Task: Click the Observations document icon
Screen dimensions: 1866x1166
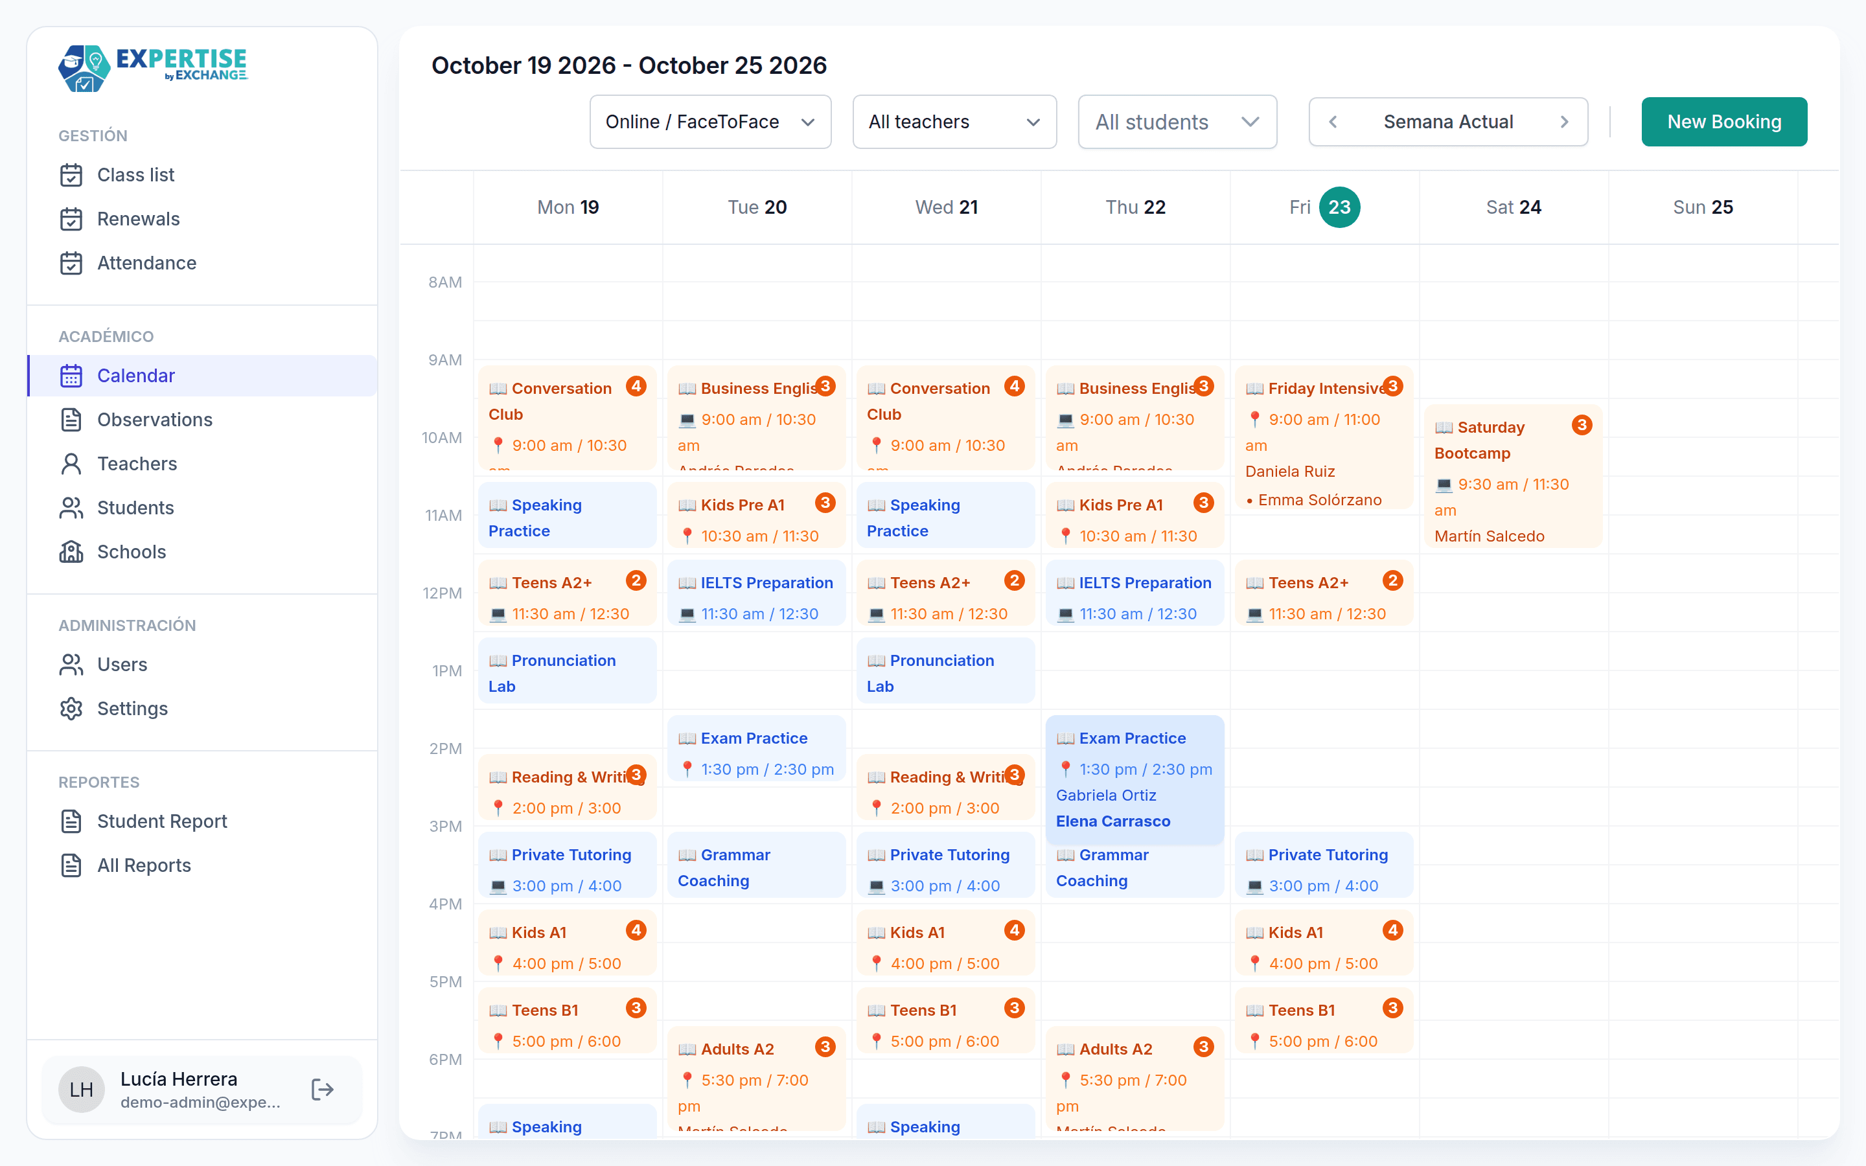Action: (71, 420)
